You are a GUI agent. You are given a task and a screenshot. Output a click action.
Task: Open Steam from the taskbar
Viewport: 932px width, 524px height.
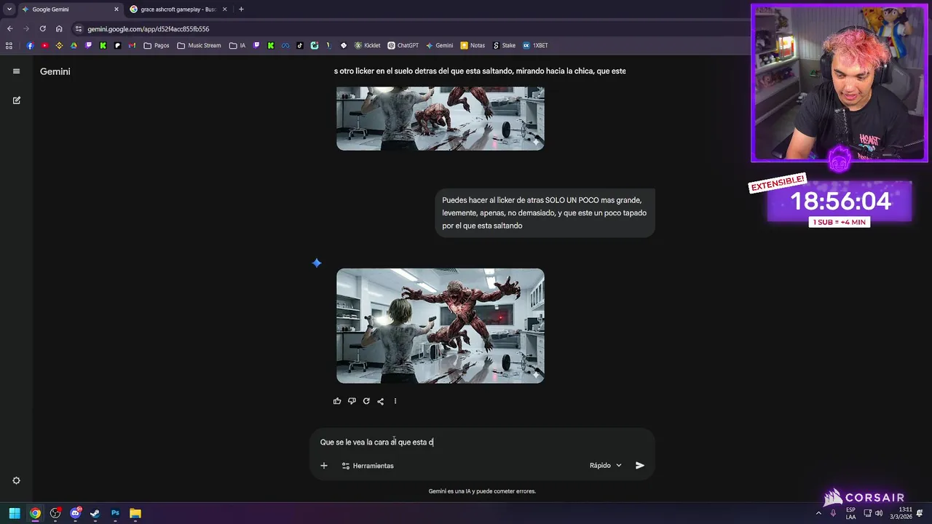[95, 513]
